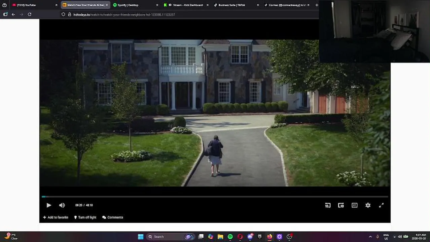
Task: Launch Copilot from the taskbar
Action: 211,237
